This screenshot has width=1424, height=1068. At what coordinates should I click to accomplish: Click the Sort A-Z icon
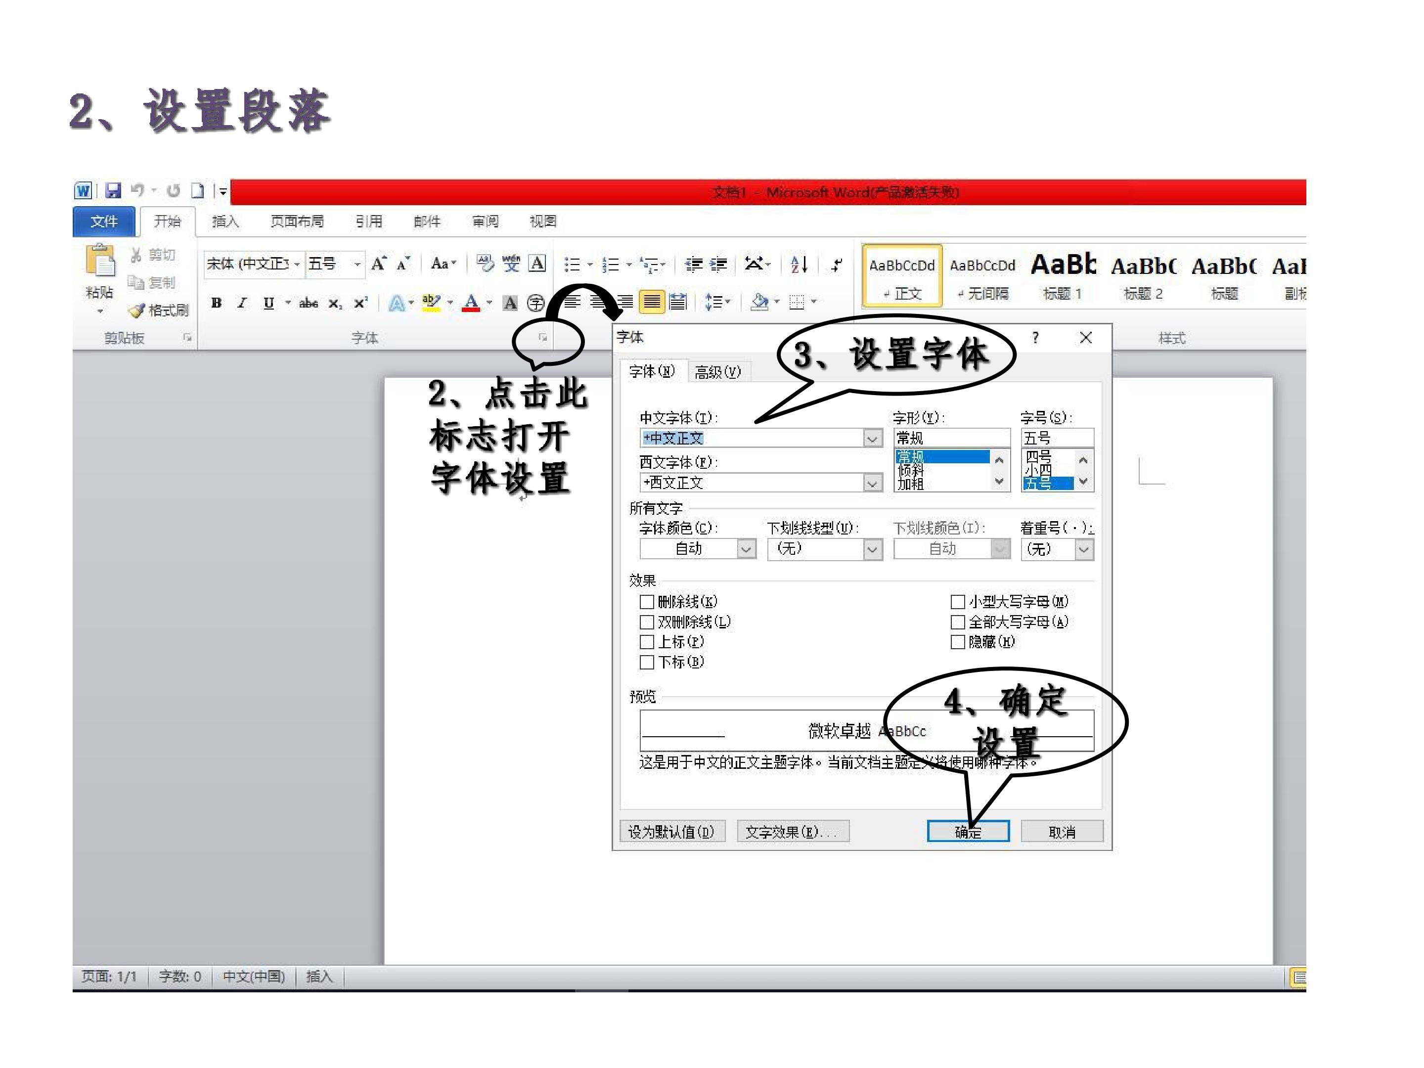click(799, 264)
